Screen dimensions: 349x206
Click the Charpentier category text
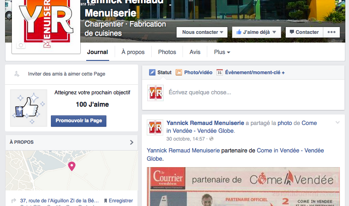(104, 24)
